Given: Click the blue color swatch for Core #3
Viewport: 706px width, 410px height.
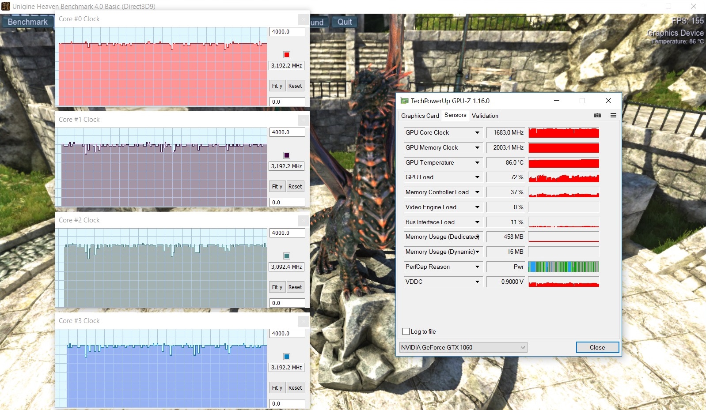Looking at the screenshot, I should tap(287, 357).
